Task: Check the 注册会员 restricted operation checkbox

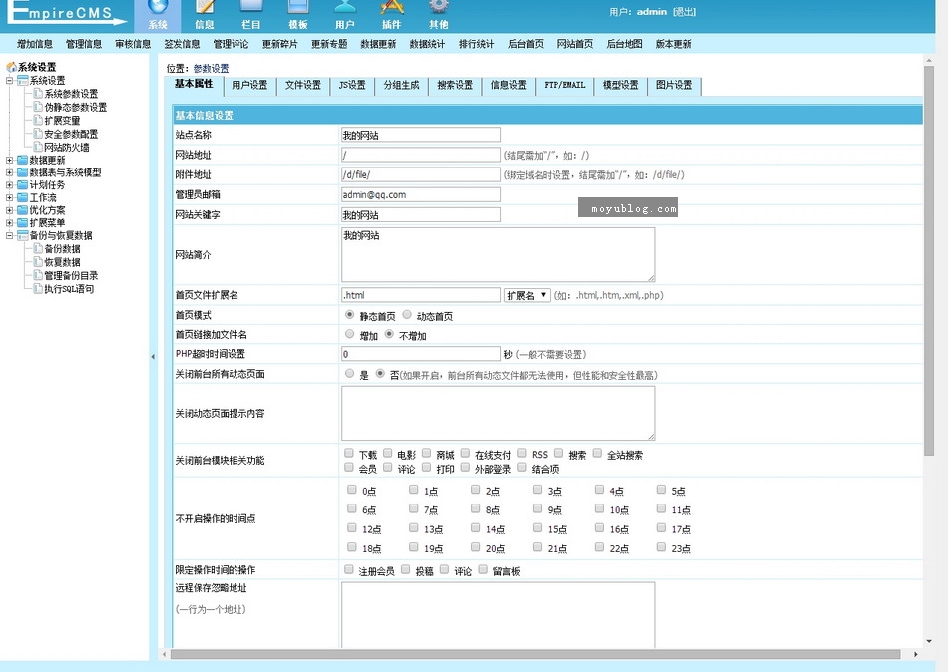Action: [349, 570]
